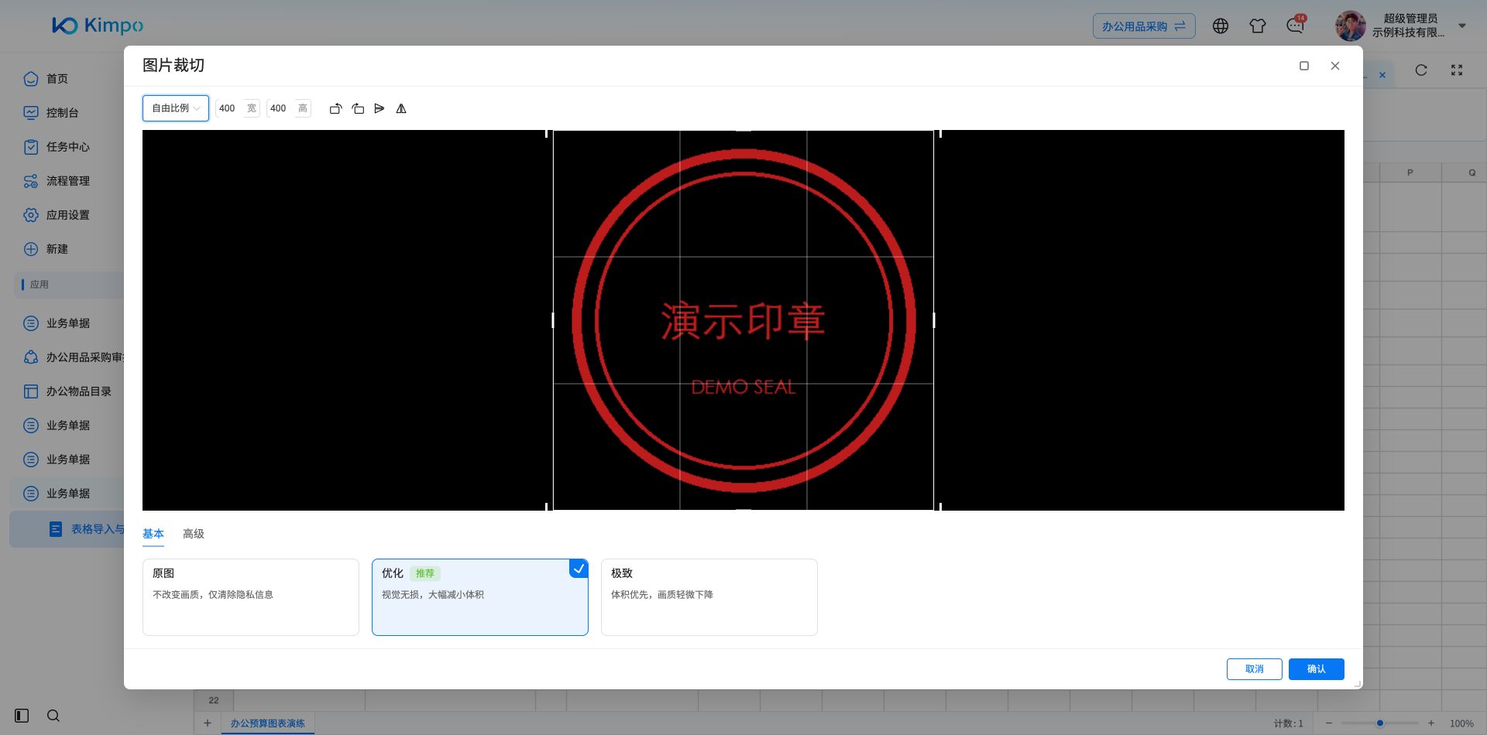Open the language globe icon in header
This screenshot has width=1487, height=735.
[1221, 26]
